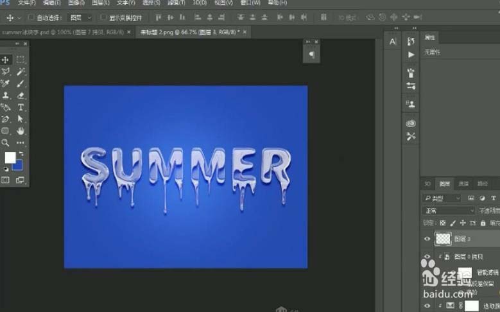
Task: Hide the 图层 3 layer via eye icon
Action: click(427, 238)
